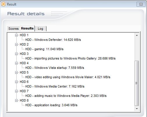Click the vertical scrollbar thumb
Screen dimensions: 147x117
pos(137,83)
